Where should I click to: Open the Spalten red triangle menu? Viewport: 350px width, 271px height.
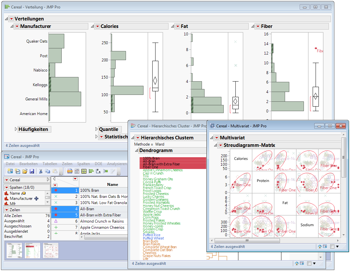pyautogui.click(x=6, y=187)
